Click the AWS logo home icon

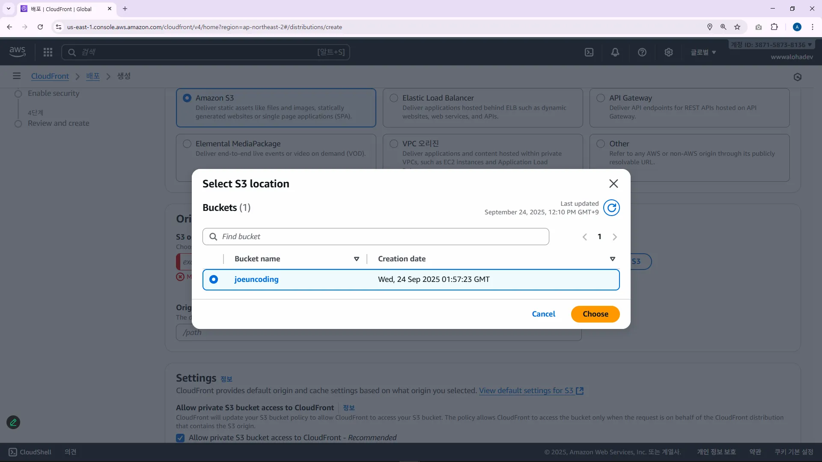(18, 52)
